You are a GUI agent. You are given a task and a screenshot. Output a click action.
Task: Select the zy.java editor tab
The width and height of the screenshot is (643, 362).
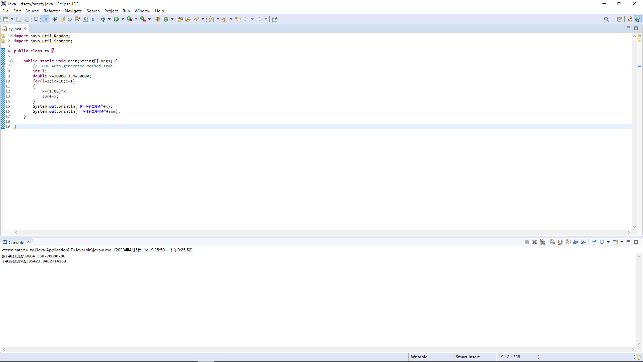click(x=15, y=28)
